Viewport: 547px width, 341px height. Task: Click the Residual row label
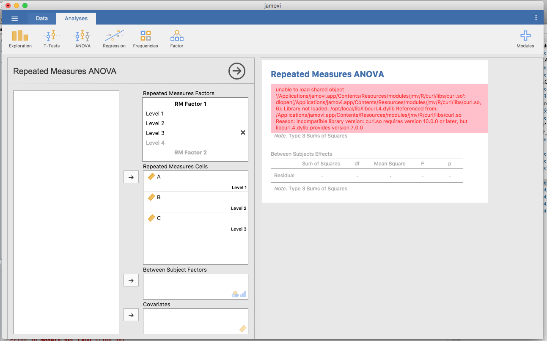(284, 176)
